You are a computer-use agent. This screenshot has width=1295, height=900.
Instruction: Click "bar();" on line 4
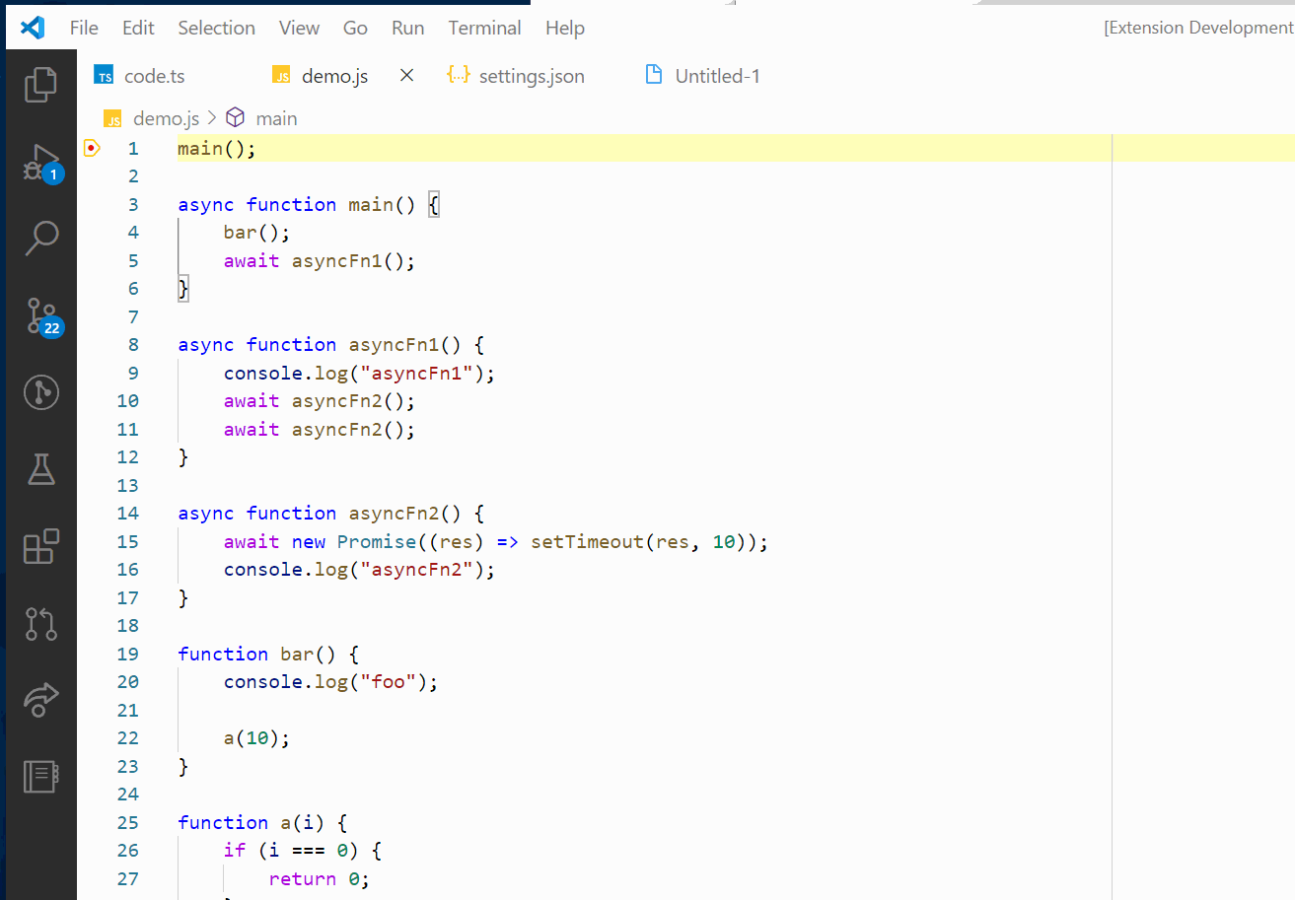pos(257,233)
